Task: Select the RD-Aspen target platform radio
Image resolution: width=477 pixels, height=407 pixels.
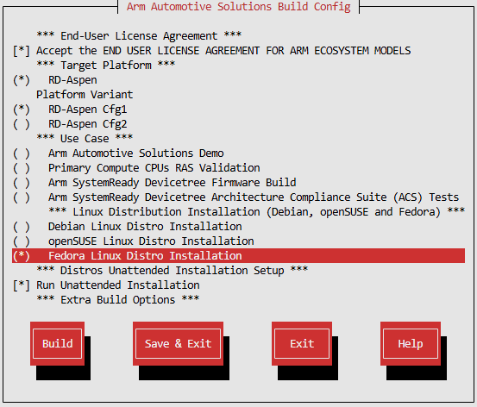Action: pos(22,80)
